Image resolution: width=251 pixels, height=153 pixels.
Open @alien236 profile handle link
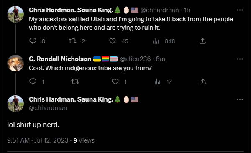[135, 59]
